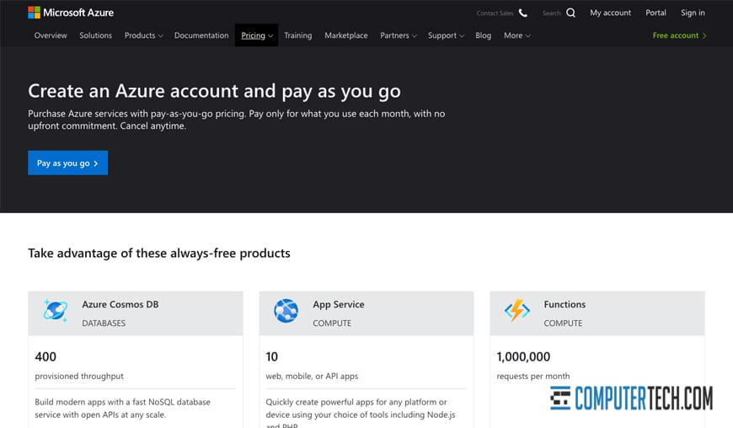
Task: Click Sign in
Action: (693, 13)
